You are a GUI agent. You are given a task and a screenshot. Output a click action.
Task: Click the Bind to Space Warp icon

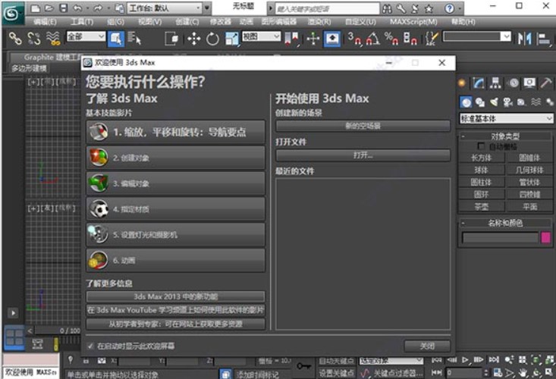tap(53, 38)
